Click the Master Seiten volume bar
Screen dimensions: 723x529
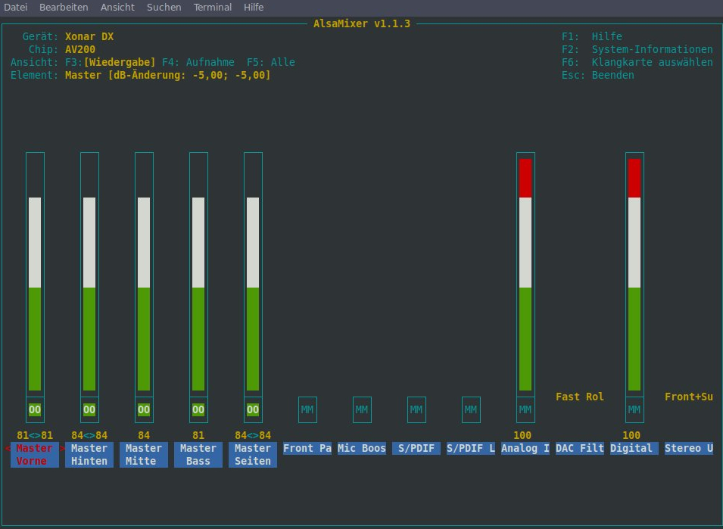click(x=253, y=275)
